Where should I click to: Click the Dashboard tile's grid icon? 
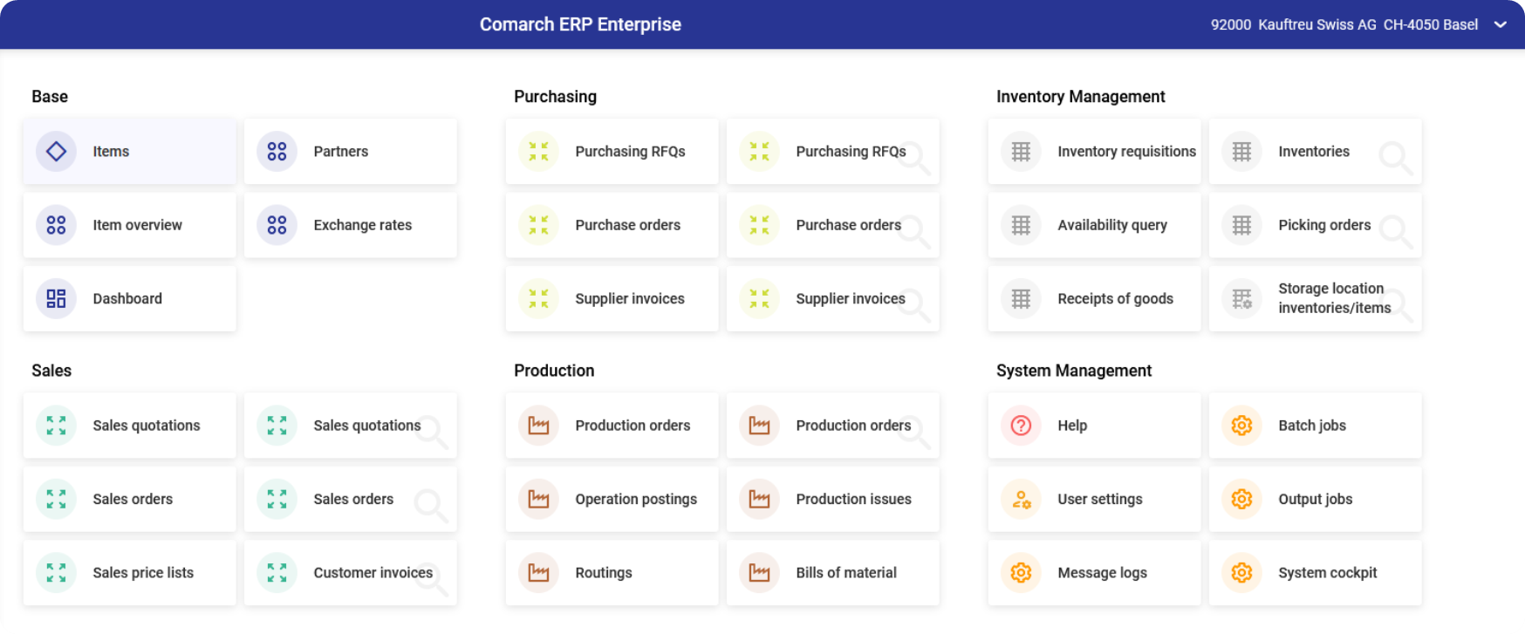pos(56,299)
